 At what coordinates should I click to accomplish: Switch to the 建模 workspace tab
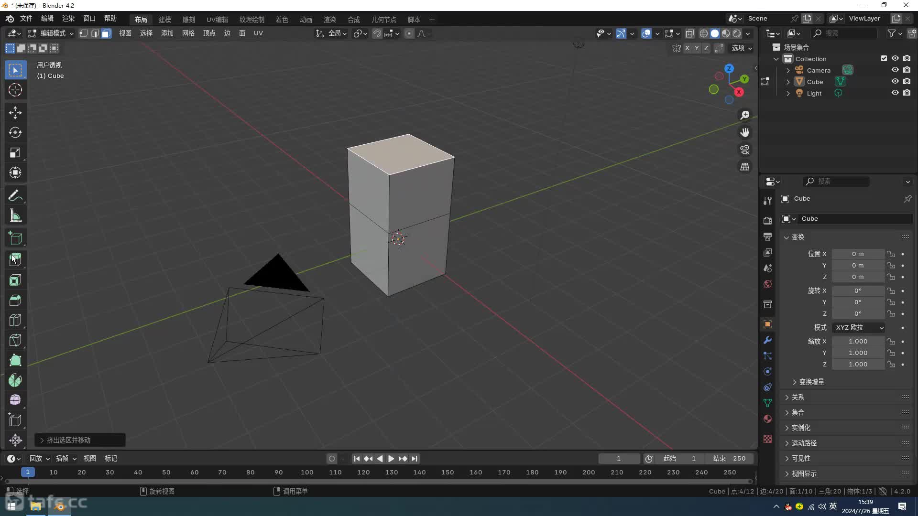click(x=165, y=20)
